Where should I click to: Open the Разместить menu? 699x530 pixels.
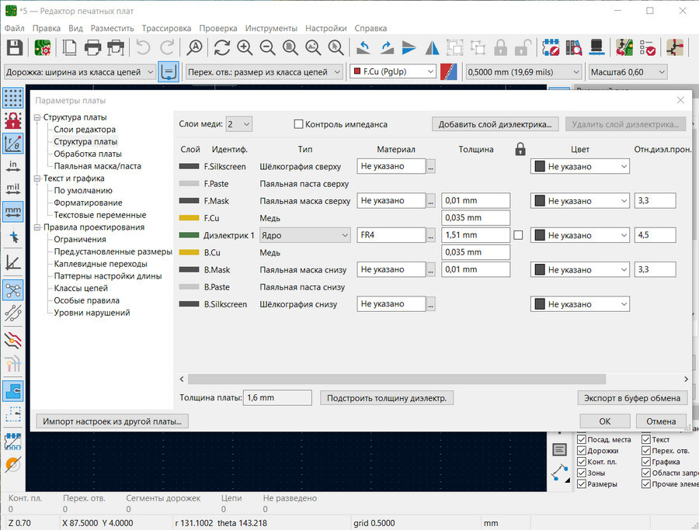113,28
